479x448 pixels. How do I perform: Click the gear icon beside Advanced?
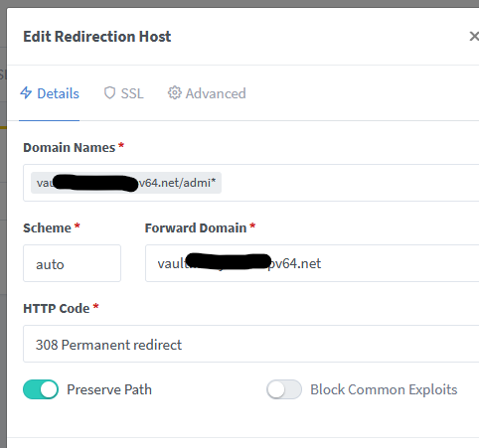[175, 93]
